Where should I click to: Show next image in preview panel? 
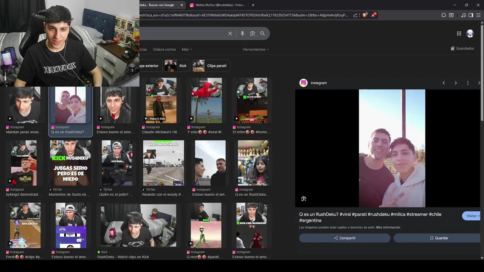[x=456, y=83]
